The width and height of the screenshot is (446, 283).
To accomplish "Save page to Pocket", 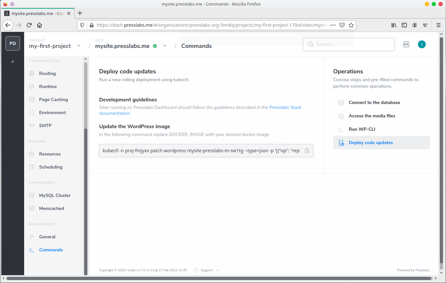I will pyautogui.click(x=342, y=25).
